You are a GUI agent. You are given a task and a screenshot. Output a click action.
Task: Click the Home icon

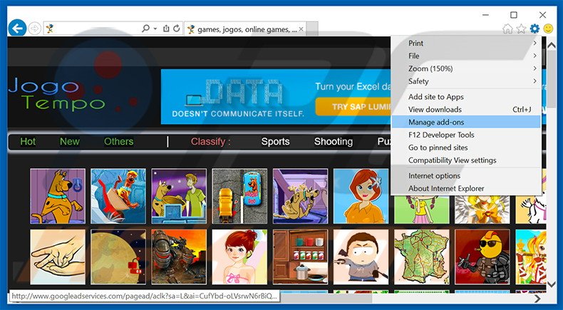507,29
